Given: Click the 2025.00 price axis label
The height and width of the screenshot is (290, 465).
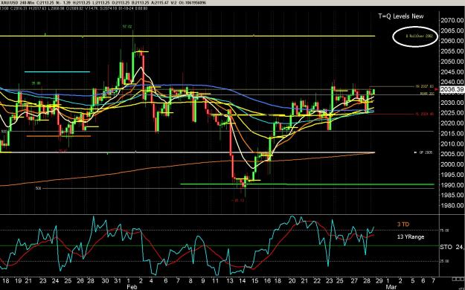Looking at the screenshot, I should tap(452, 113).
